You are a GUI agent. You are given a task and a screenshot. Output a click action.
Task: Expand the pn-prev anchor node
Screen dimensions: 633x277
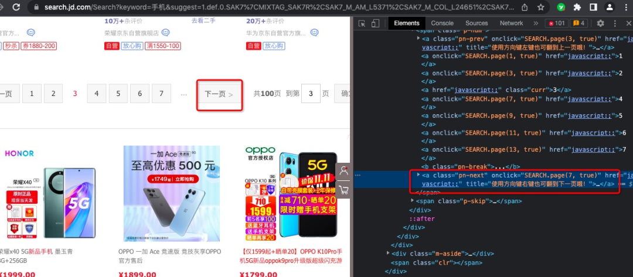click(x=418, y=38)
